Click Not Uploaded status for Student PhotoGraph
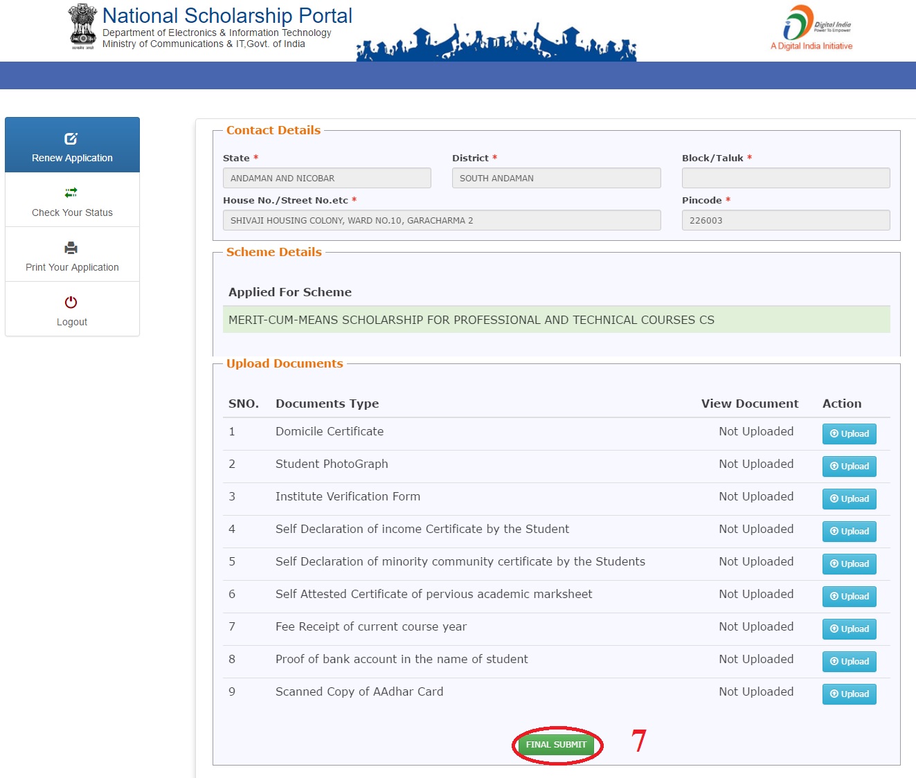Image resolution: width=916 pixels, height=778 pixels. tap(756, 464)
